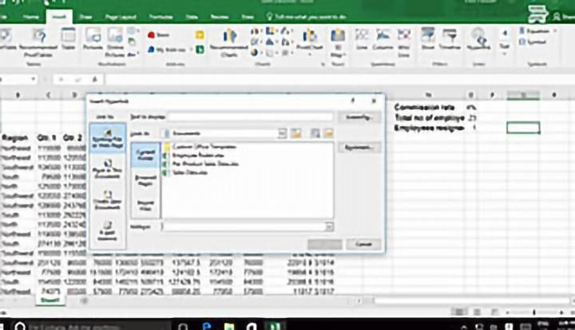Select the Sheet1 worksheet tab
575x330 pixels.
point(50,300)
